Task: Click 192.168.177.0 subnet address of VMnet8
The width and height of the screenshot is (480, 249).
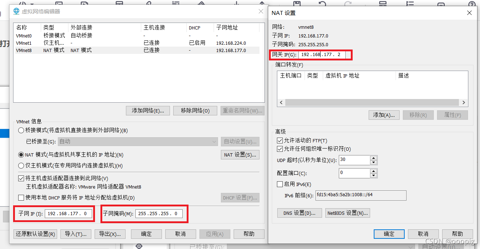Action: 231,51
